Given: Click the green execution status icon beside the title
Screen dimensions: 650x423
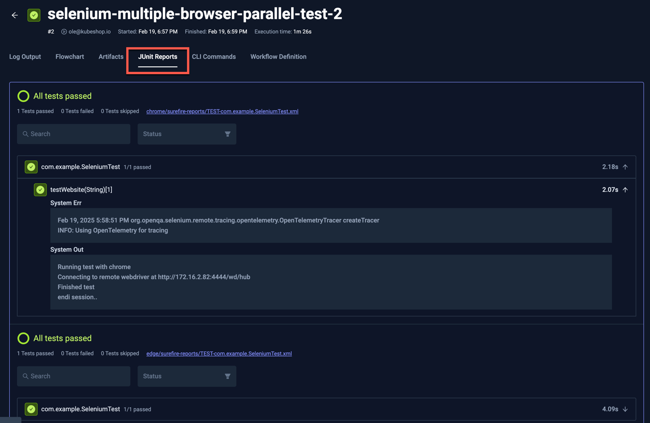Looking at the screenshot, I should pos(34,15).
